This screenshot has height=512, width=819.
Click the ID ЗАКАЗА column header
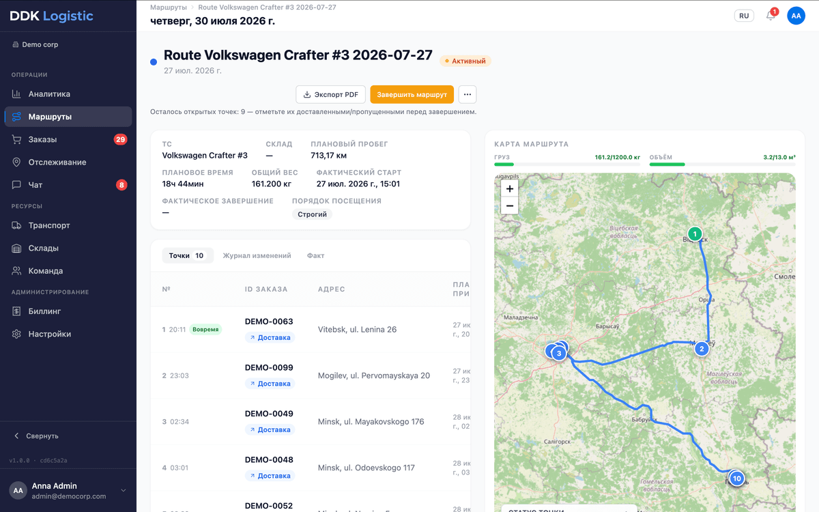(266, 289)
